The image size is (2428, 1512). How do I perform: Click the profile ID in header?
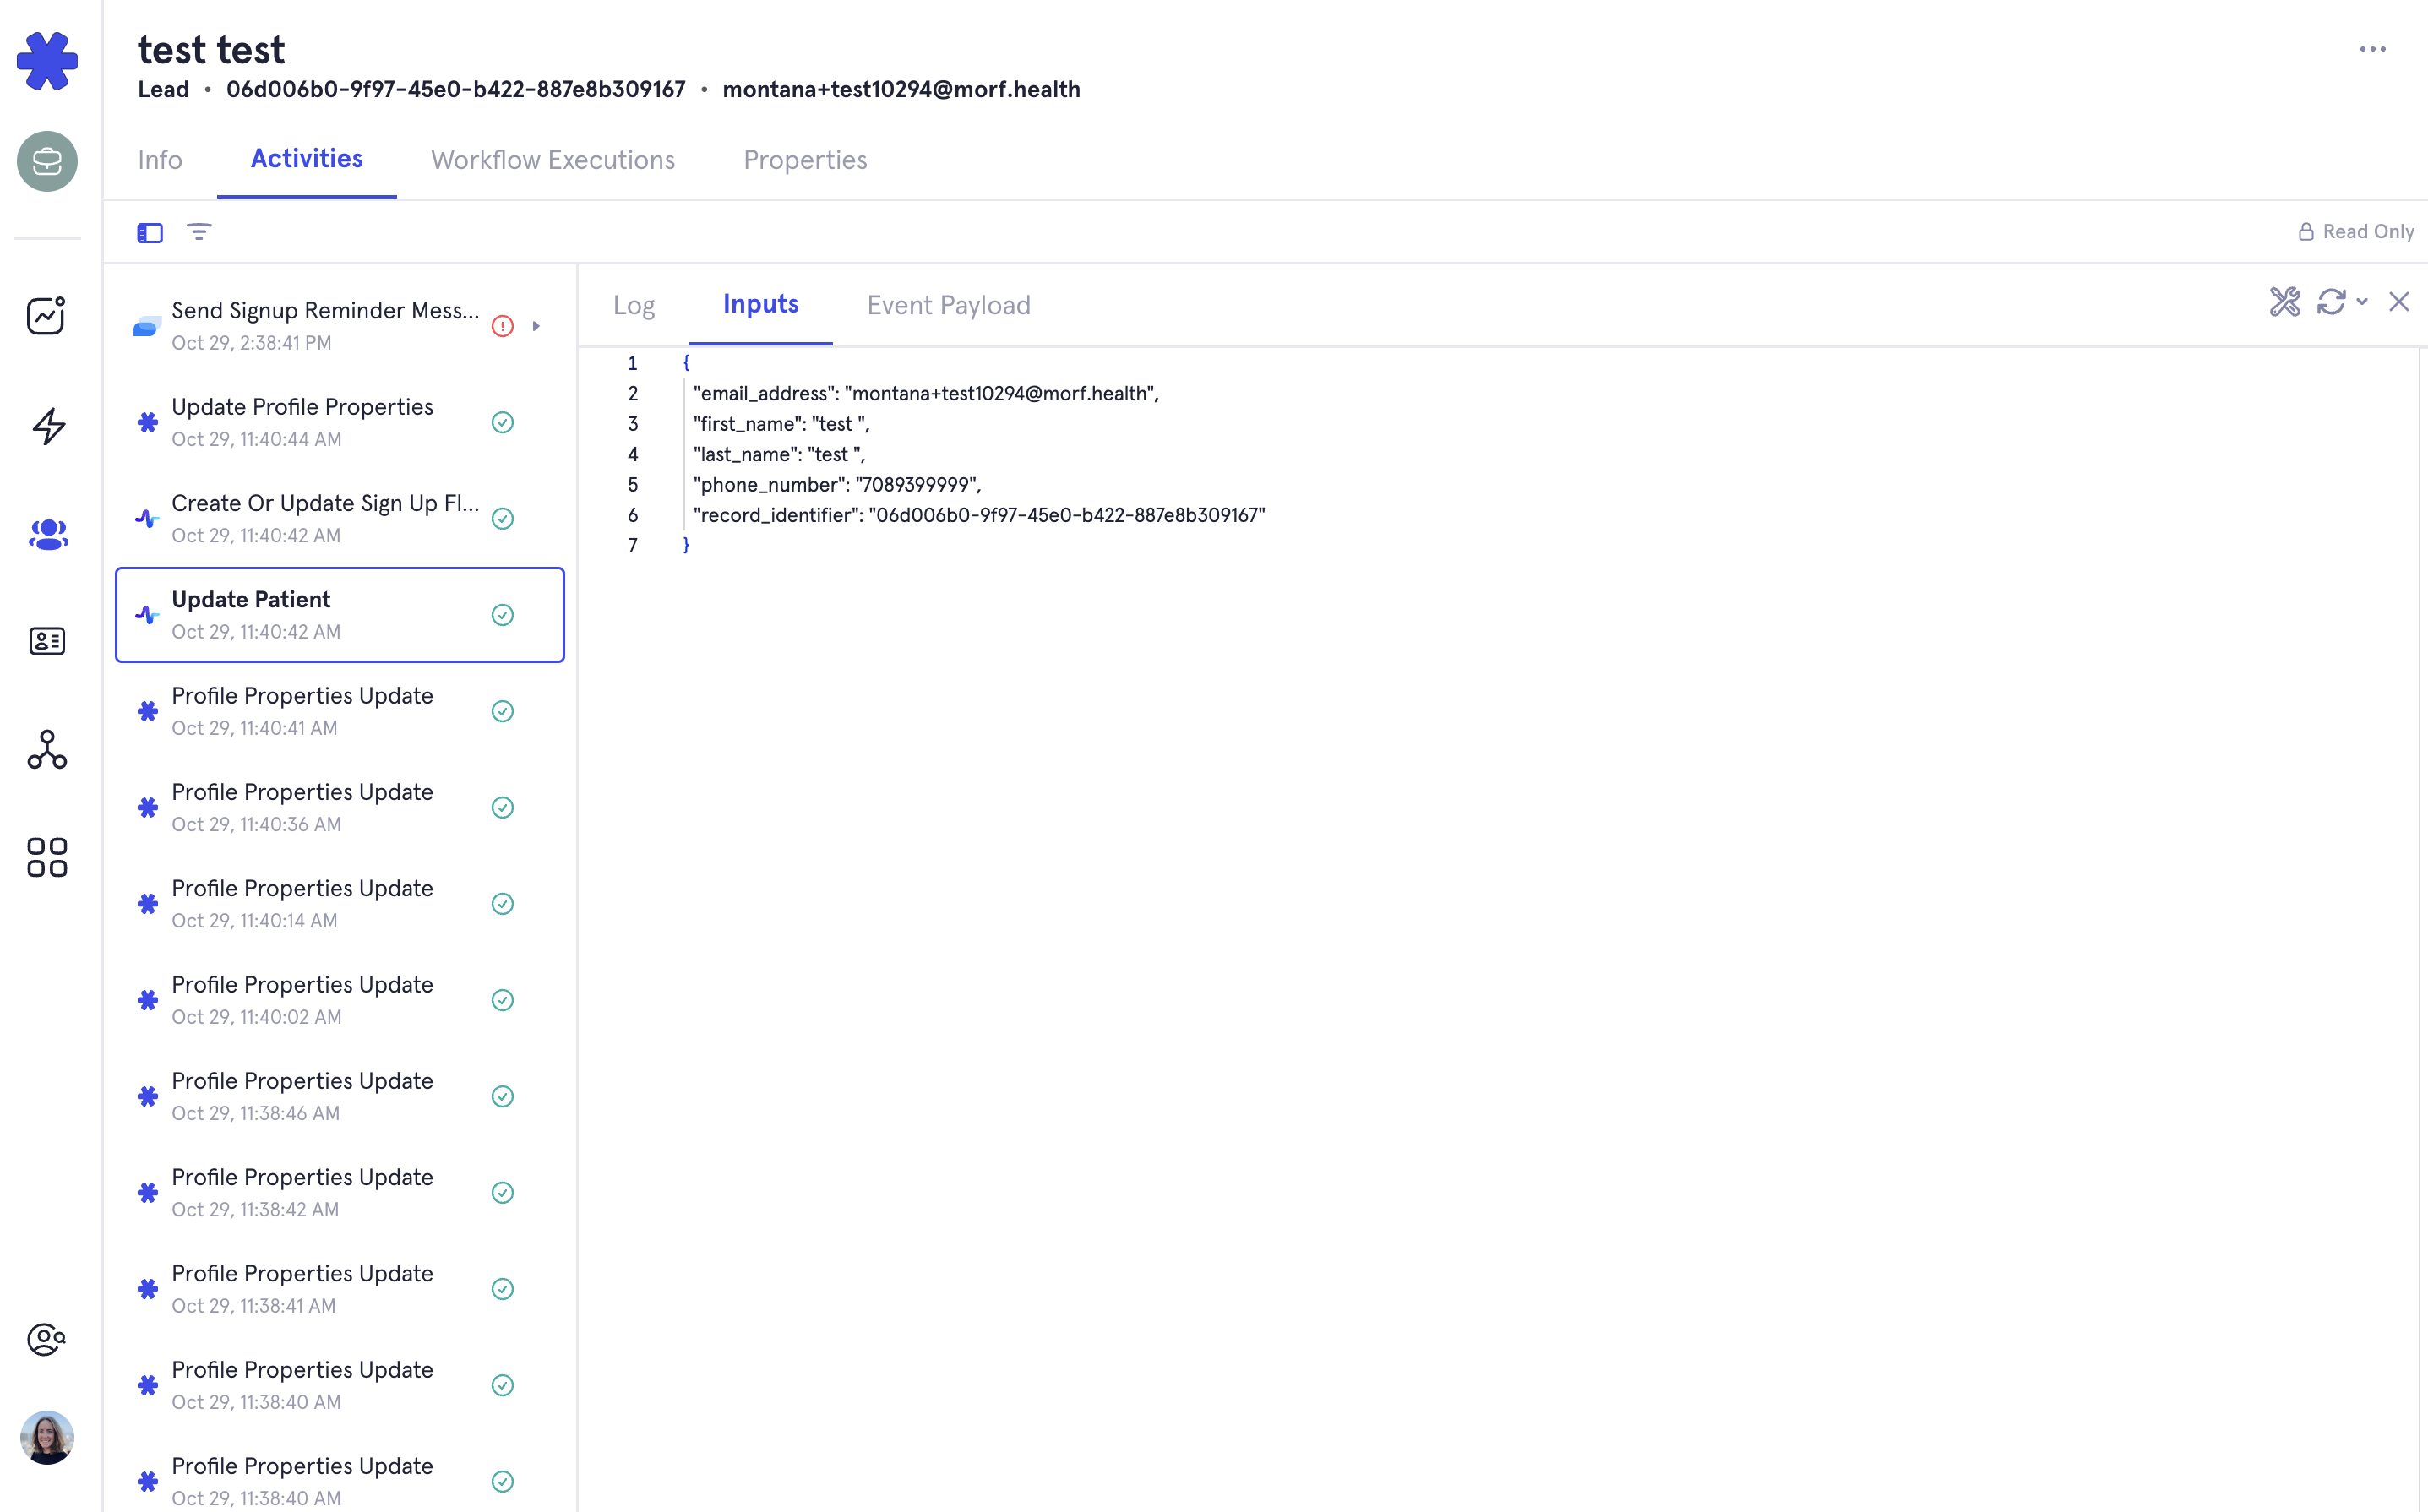455,89
